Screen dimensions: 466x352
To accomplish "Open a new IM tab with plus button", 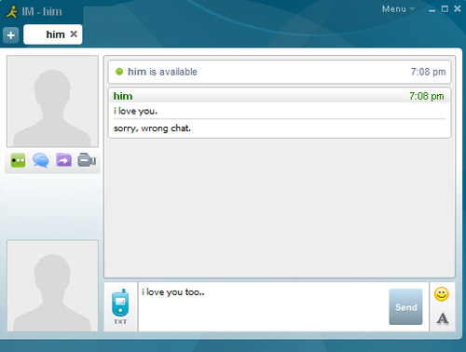I will (11, 35).
